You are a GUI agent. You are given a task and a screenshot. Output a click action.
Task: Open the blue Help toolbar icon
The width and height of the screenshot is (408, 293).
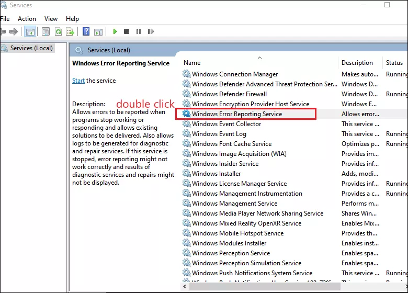point(86,31)
